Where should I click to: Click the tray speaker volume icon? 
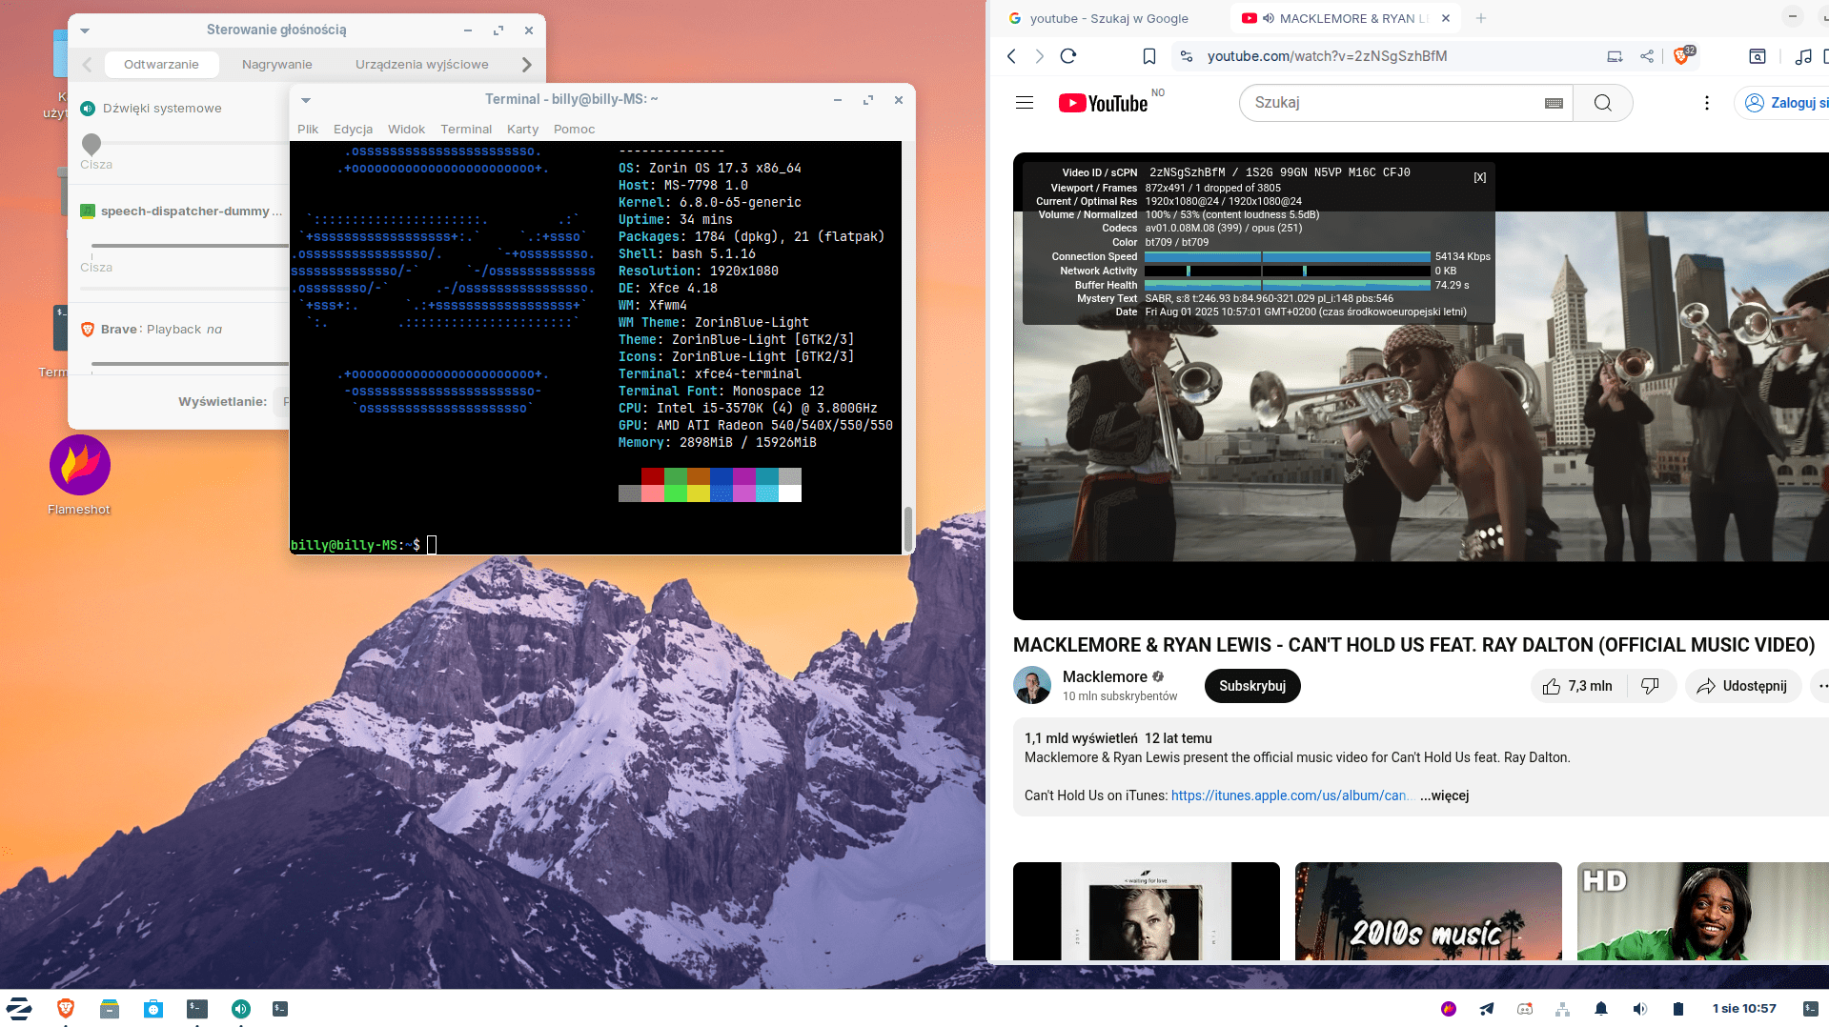1639,1009
